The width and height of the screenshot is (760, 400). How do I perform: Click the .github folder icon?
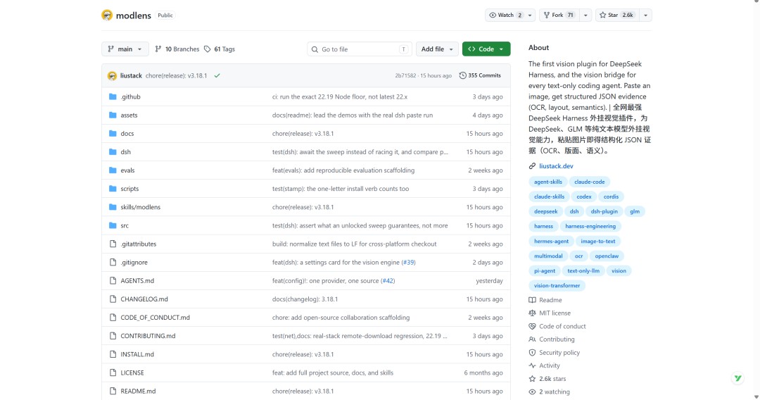pos(113,96)
